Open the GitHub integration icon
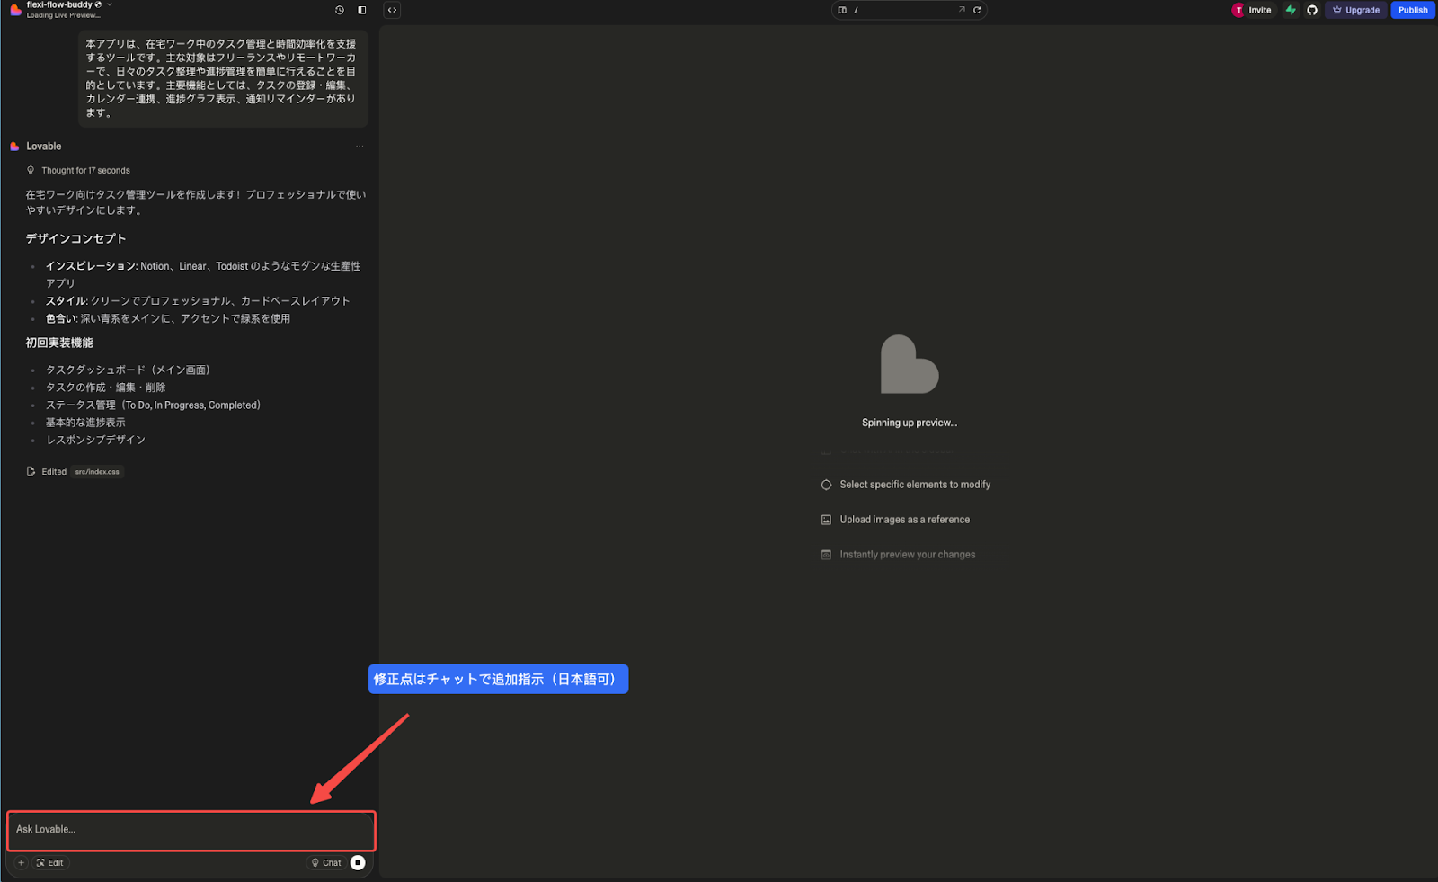Screen dimensions: 1438x882 (1312, 10)
